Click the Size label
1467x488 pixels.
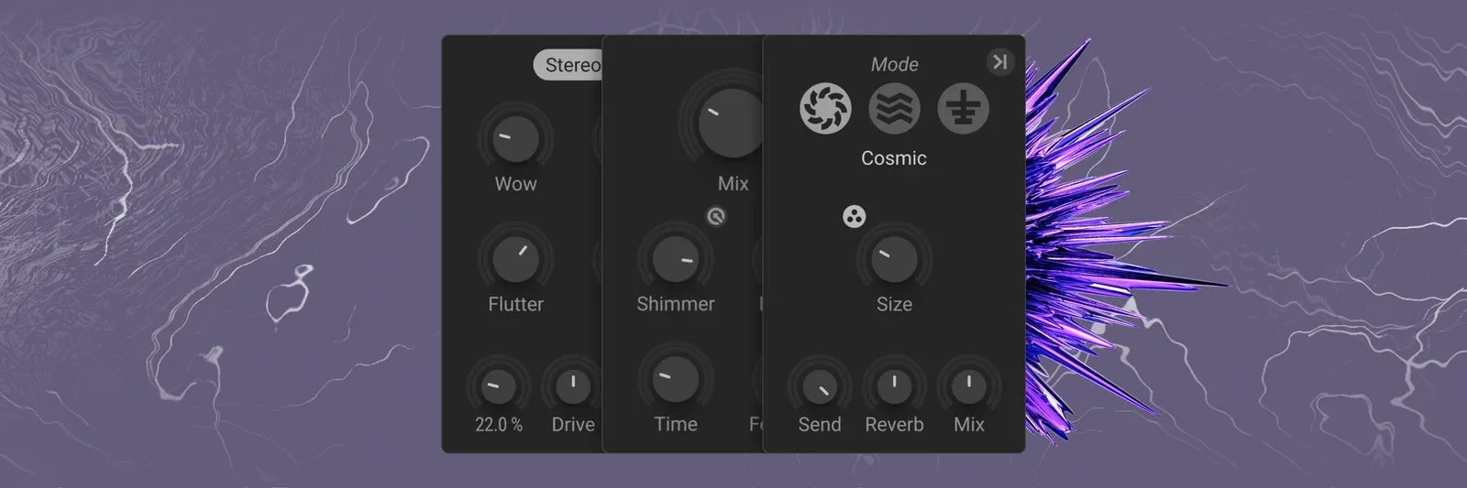894,304
